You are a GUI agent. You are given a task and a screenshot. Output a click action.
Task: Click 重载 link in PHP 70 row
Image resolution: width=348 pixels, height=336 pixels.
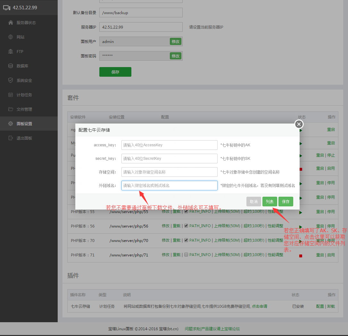pos(177,240)
